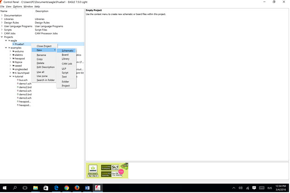The width and height of the screenshot is (290, 193).
Task: Click the EAGLE logo in title bar
Action: coord(1,2)
